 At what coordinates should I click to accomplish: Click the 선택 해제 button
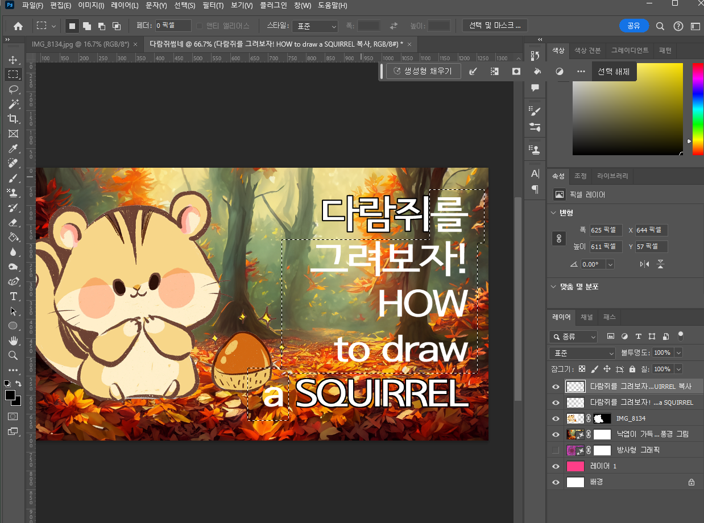coord(614,72)
